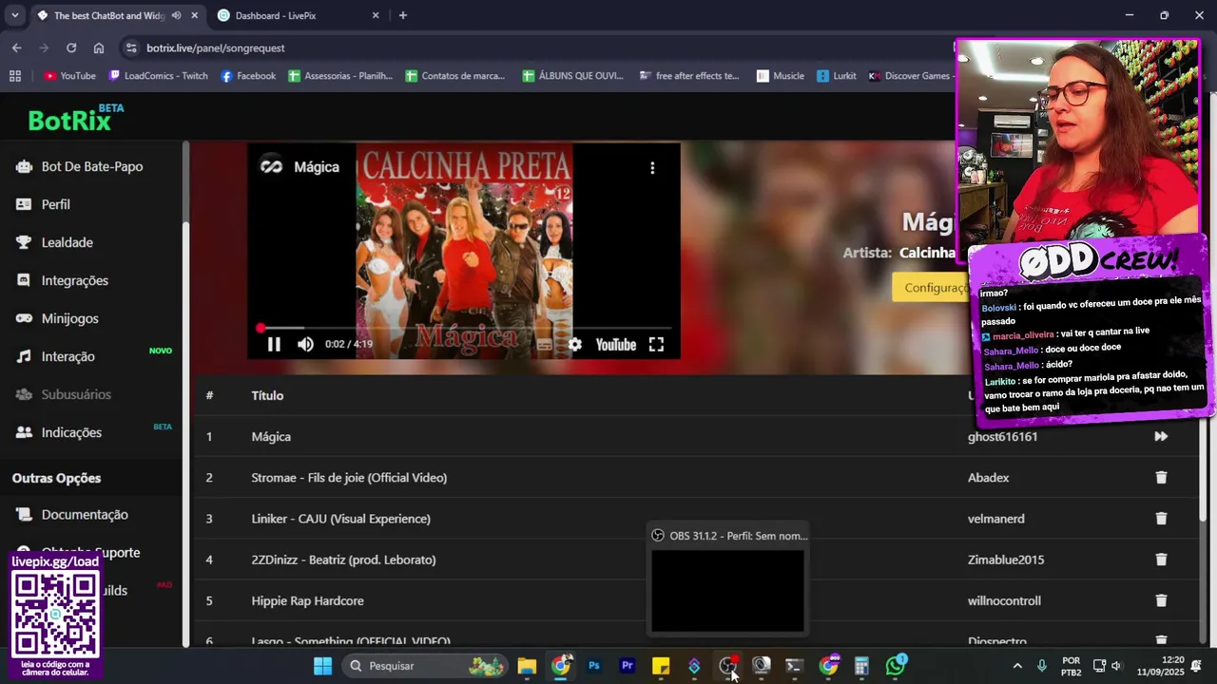Open YouTube bookmark

(69, 76)
